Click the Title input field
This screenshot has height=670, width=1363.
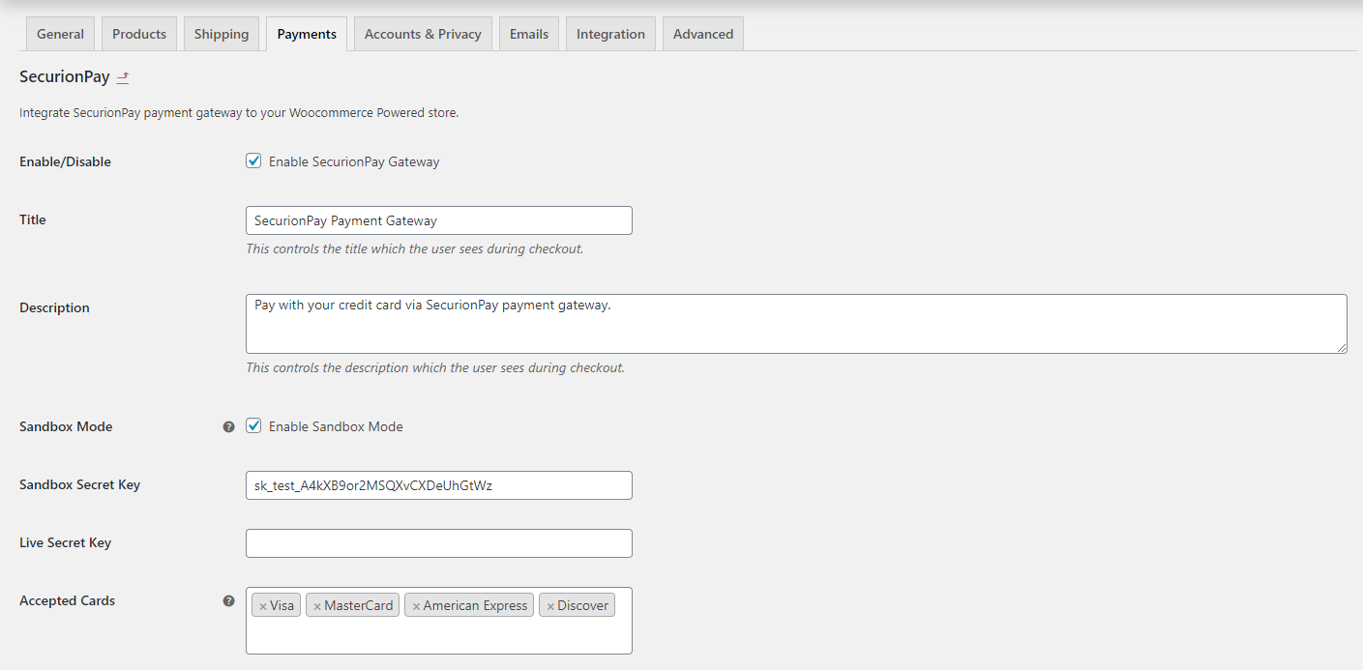439,220
